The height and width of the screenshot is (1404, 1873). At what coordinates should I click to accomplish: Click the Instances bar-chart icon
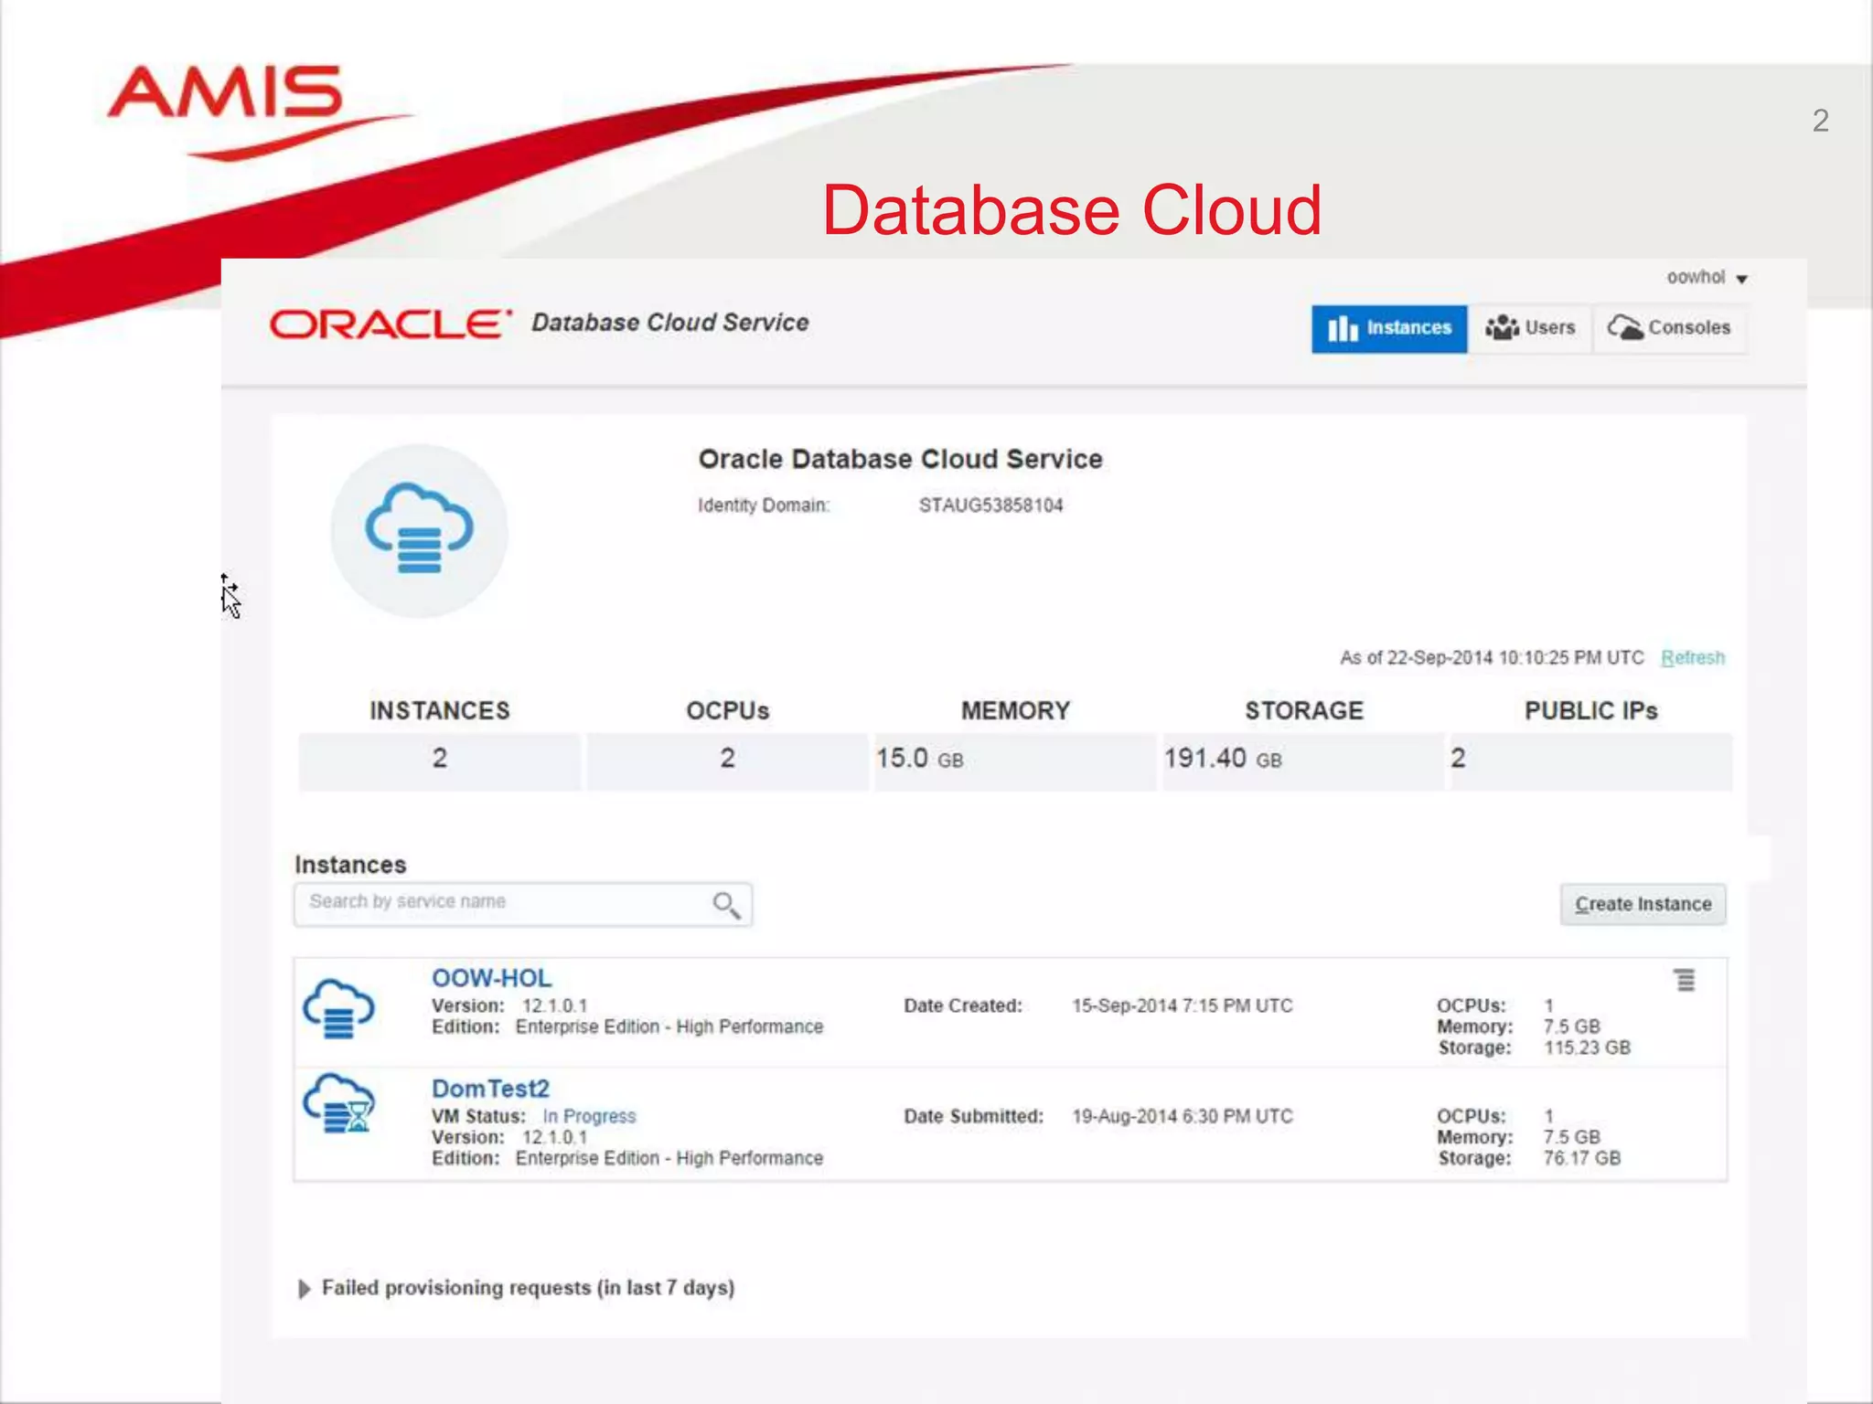click(1343, 329)
